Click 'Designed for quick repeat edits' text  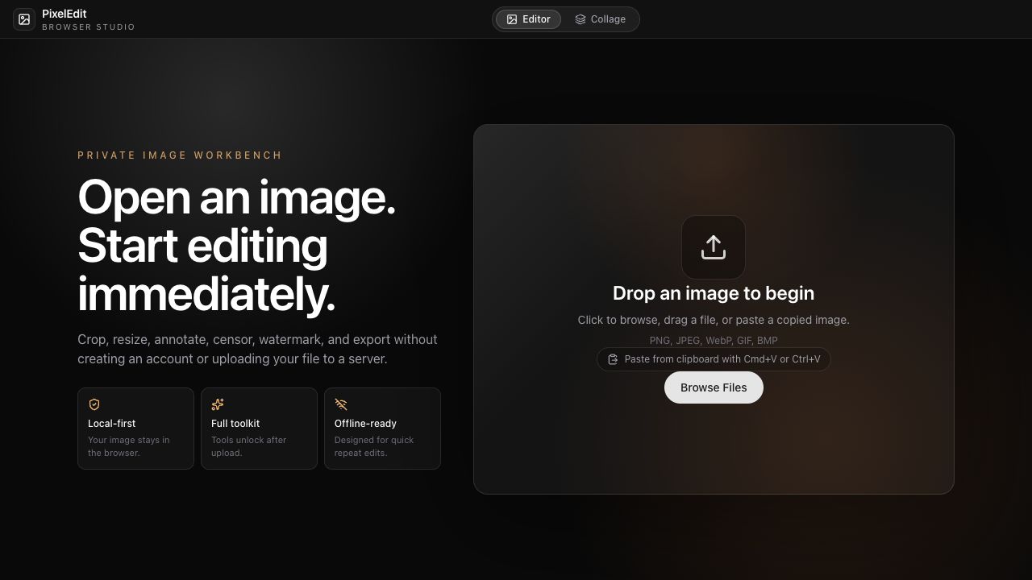[374, 446]
